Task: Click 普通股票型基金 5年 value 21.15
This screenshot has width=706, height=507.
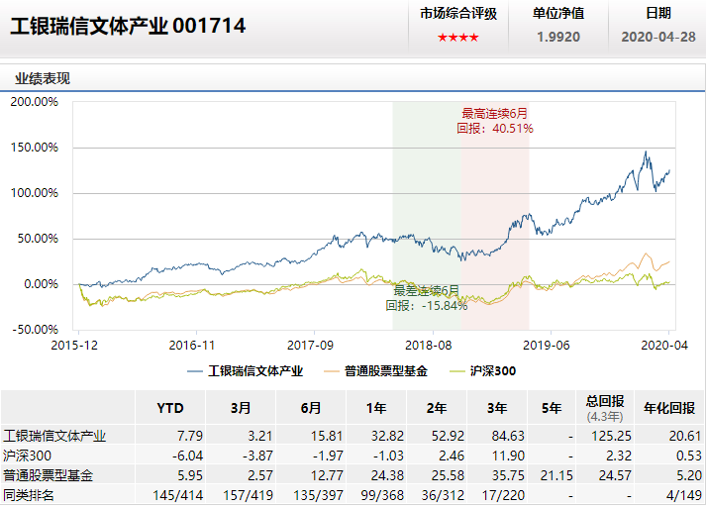Action: click(556, 475)
